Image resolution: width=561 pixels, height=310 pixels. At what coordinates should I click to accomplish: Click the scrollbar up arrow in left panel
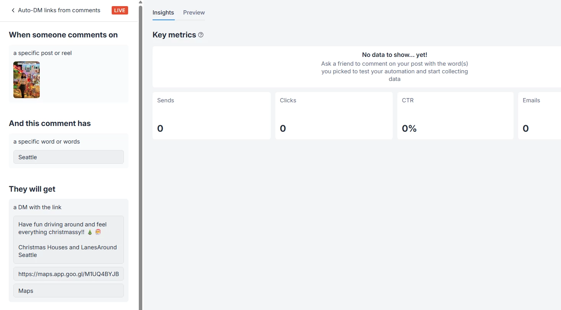click(140, 2)
